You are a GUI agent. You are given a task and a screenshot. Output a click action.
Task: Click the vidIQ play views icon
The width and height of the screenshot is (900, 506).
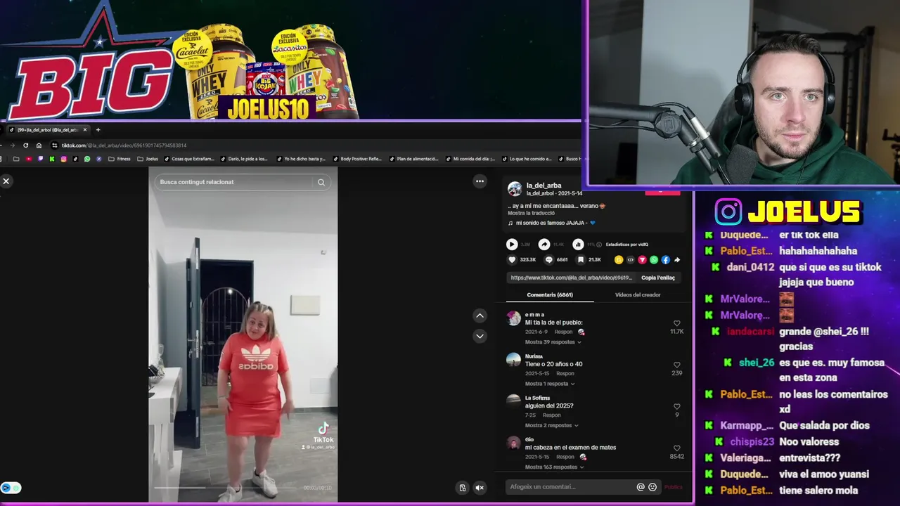coord(512,245)
